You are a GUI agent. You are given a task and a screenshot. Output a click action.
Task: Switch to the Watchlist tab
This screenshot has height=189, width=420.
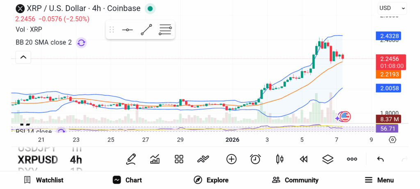click(x=43, y=180)
